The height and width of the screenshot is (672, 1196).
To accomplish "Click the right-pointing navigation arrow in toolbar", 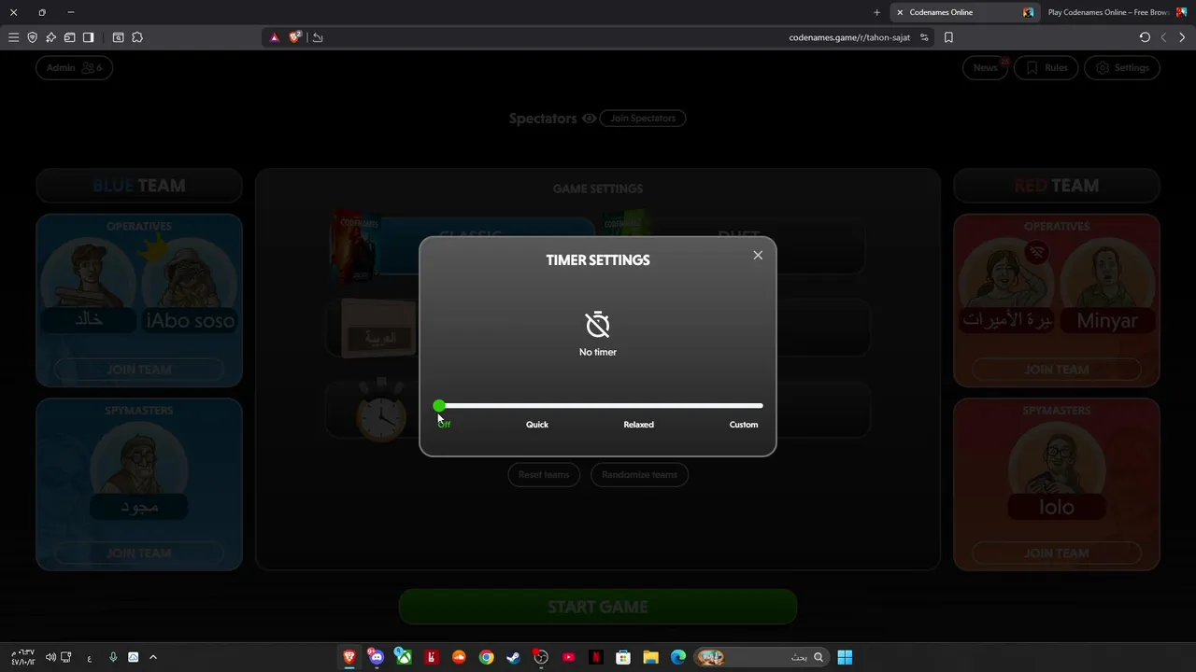I will [x=1182, y=37].
